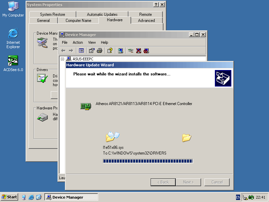
Task: Switch to the Automatic Updates tab
Action: 102,14
